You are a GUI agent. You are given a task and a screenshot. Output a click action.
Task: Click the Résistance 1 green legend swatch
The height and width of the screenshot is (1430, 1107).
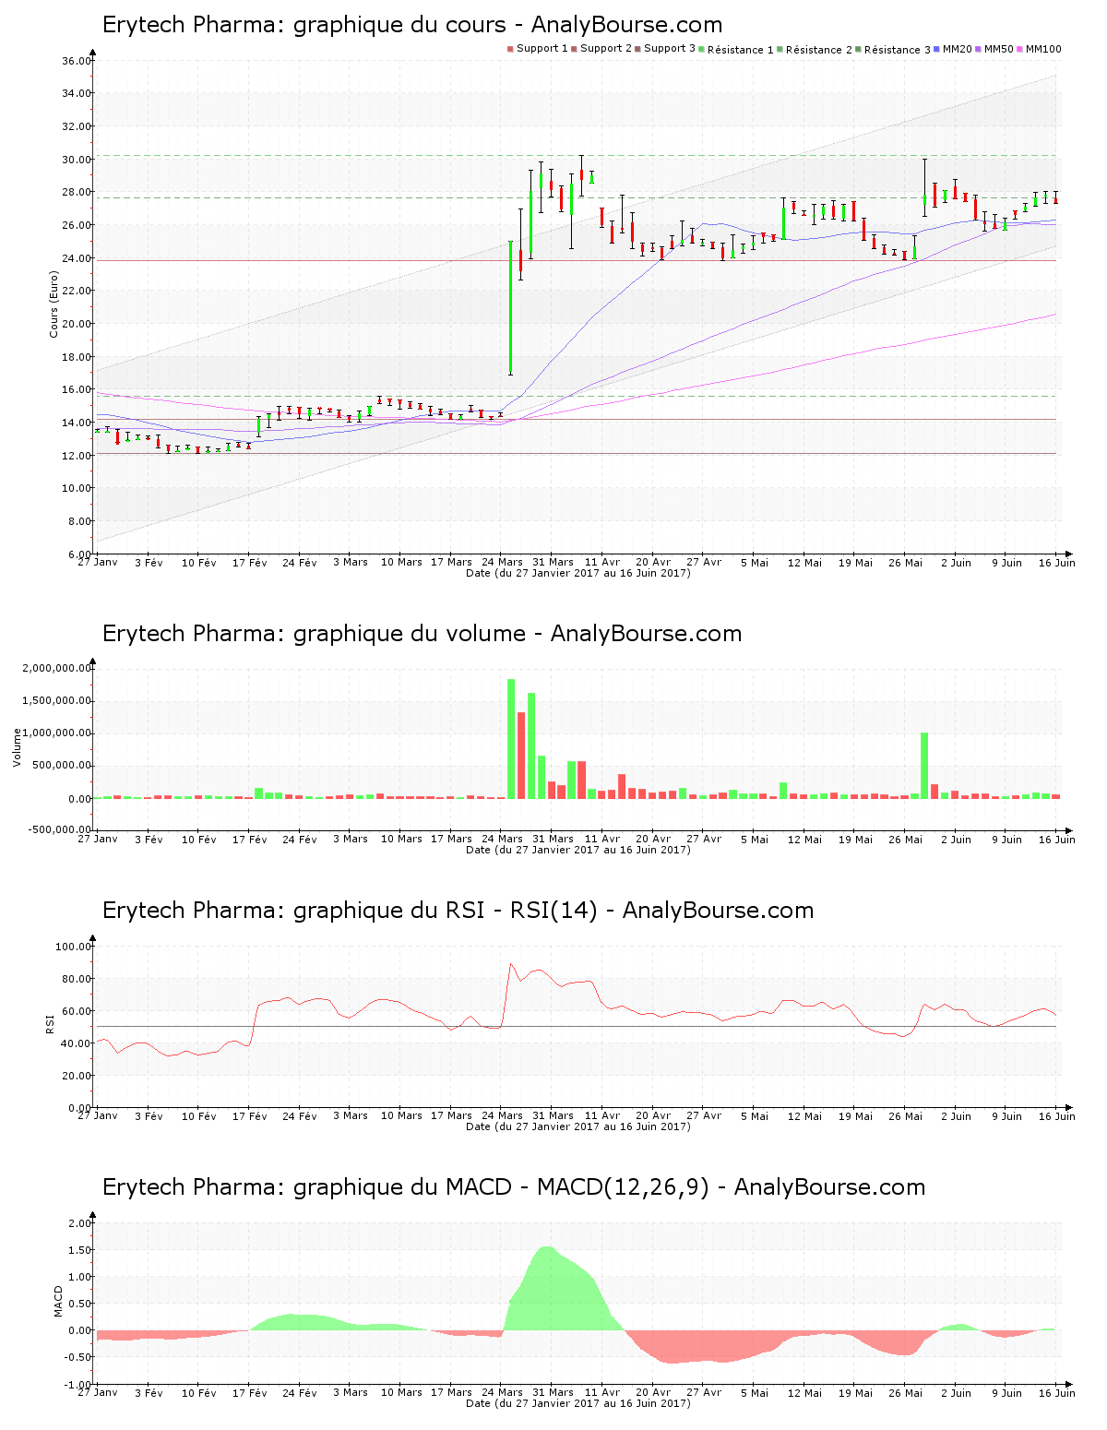[702, 49]
